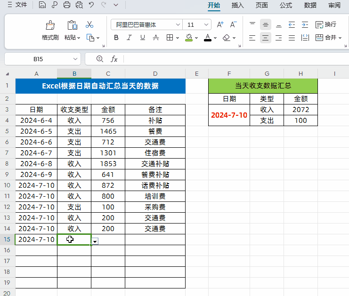Screen dimensions: 349x296
Task: Click into the formula bar input
Action: (x=236, y=59)
